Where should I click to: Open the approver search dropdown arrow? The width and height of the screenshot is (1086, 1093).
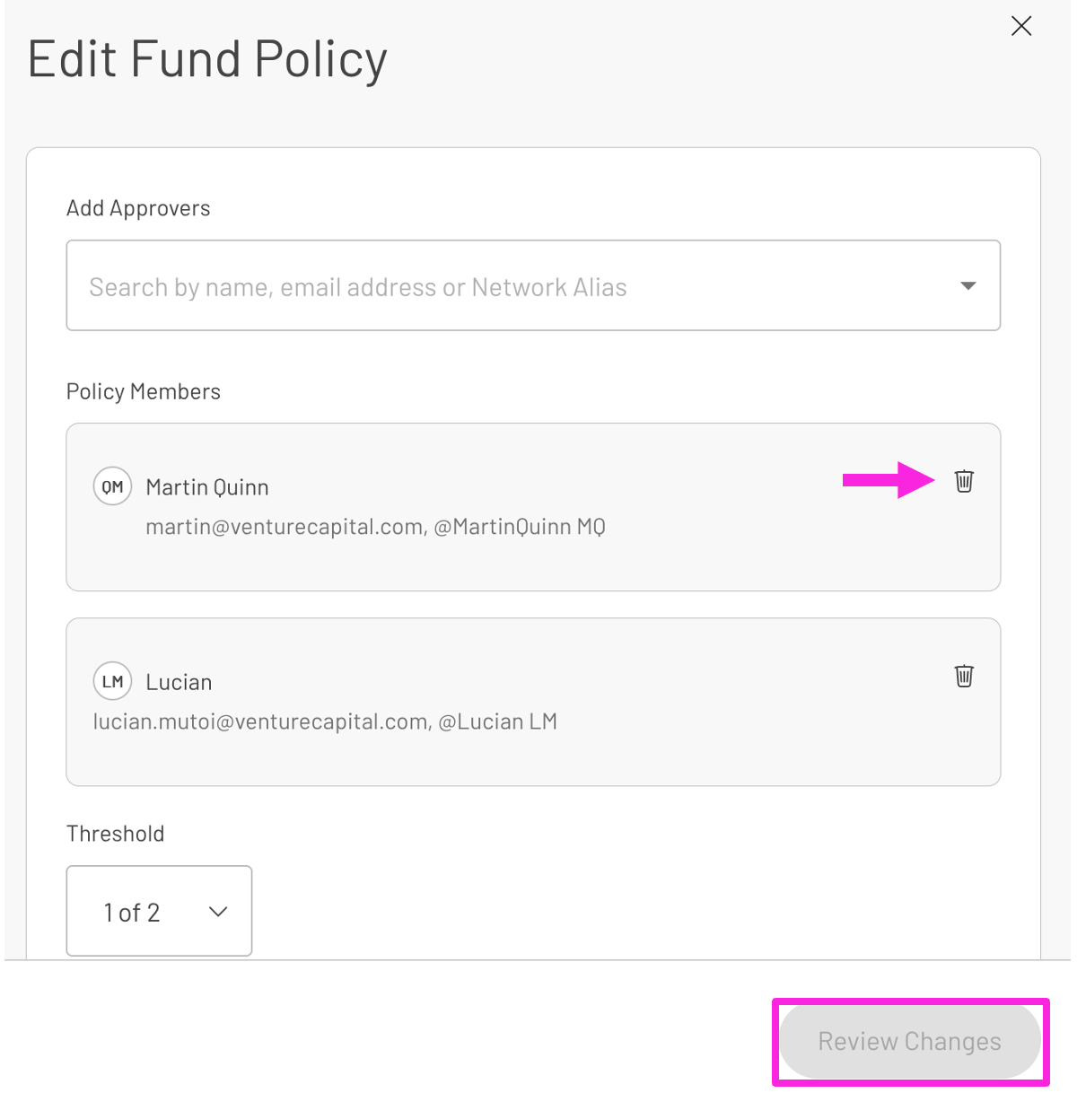pos(968,285)
